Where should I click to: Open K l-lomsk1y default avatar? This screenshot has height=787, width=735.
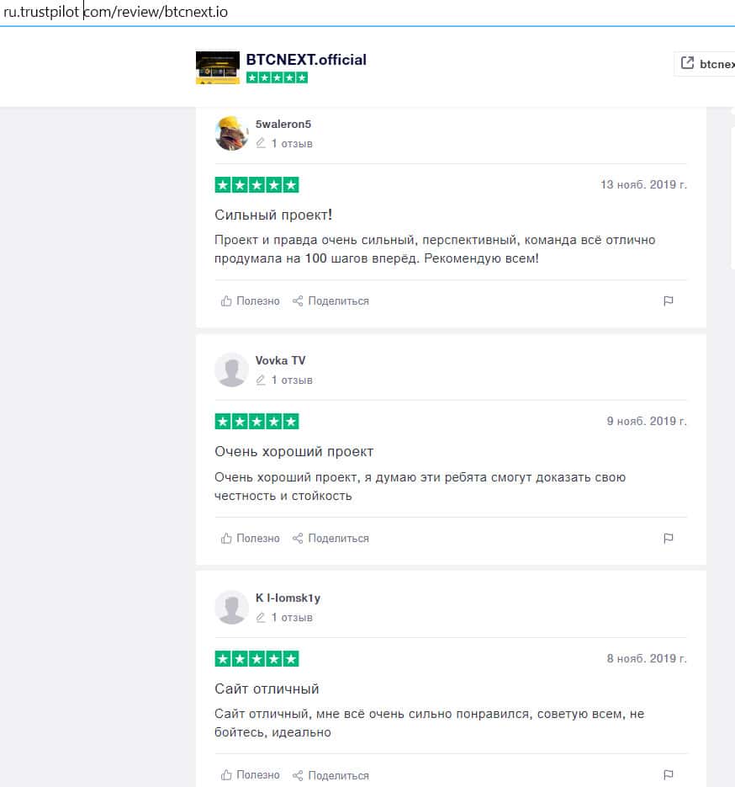(x=231, y=608)
